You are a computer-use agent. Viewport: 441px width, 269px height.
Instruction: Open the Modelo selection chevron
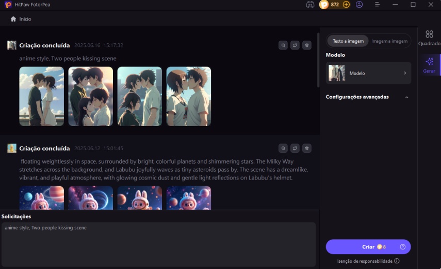[405, 74]
